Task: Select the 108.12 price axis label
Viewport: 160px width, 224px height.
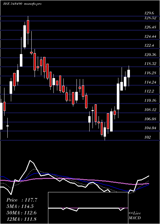Action: 150,110
